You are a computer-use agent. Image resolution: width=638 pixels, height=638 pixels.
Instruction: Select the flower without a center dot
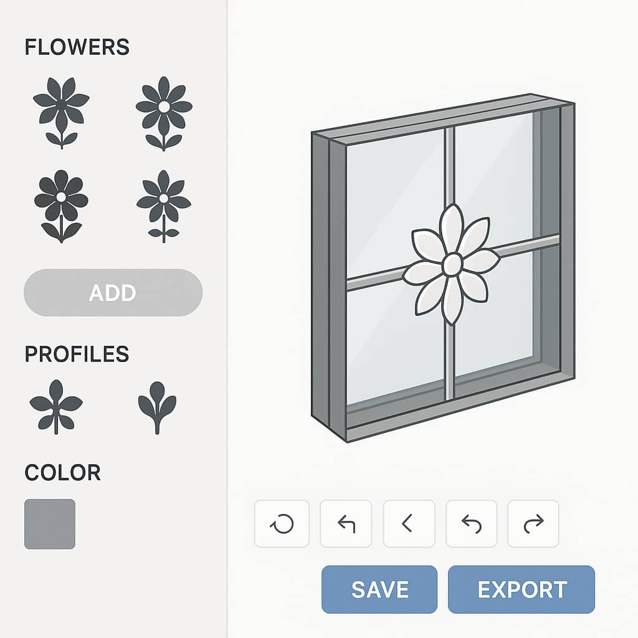(x=61, y=113)
